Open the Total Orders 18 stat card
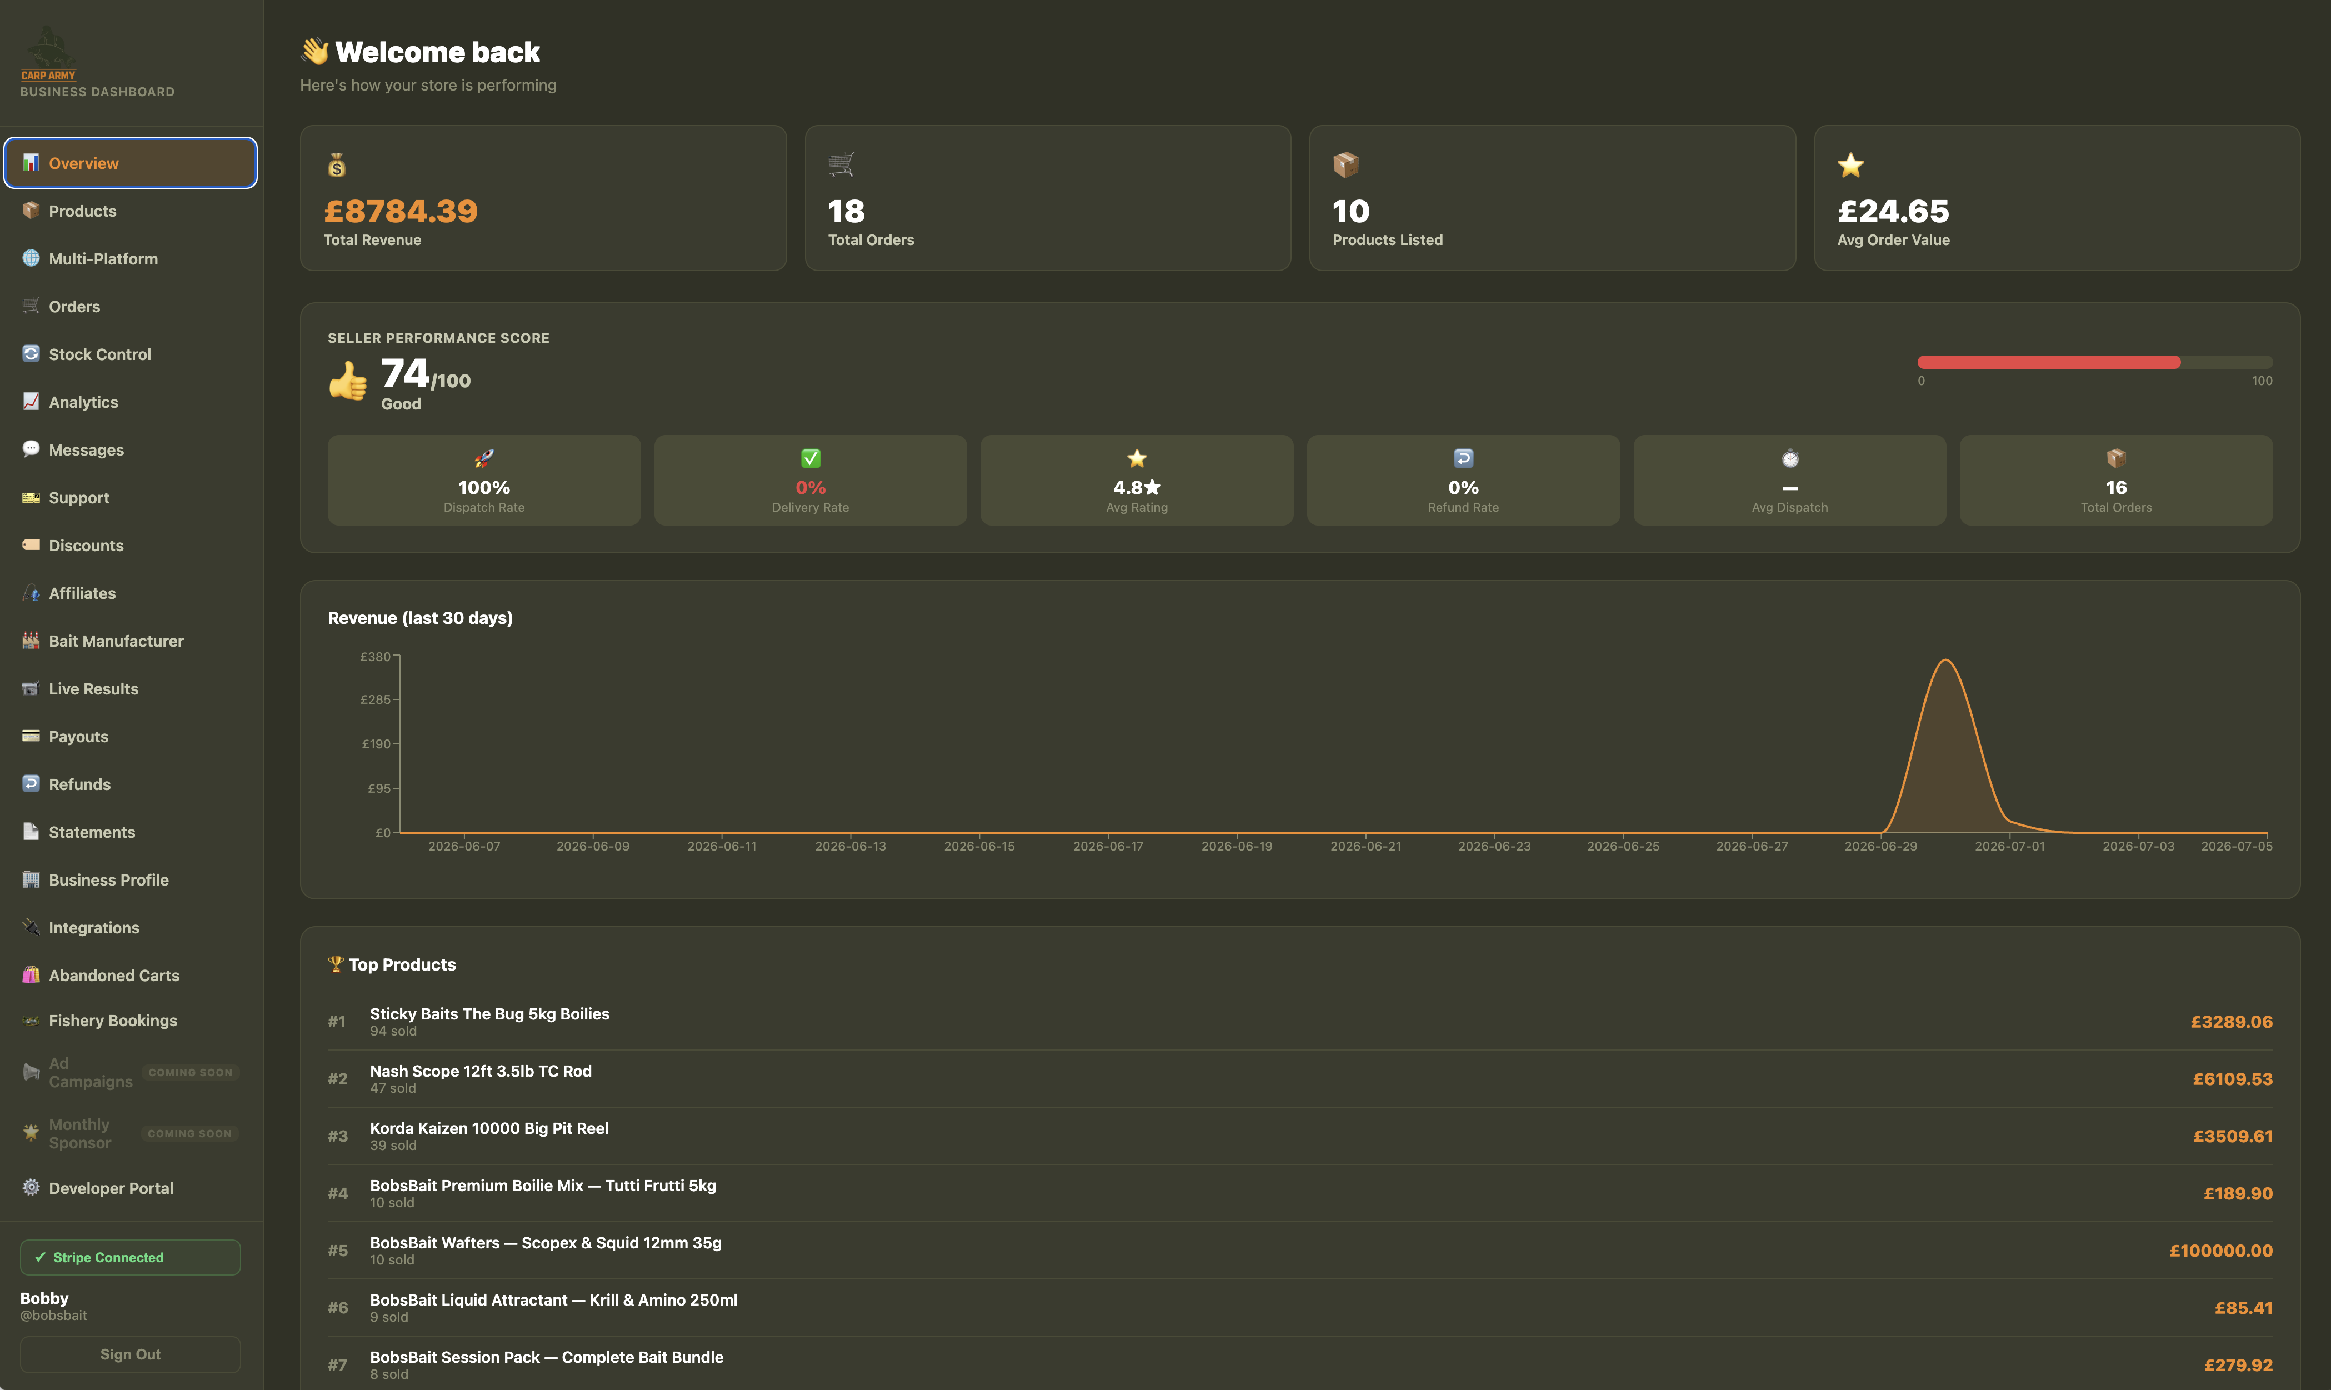This screenshot has width=2331, height=1390. [x=1048, y=198]
